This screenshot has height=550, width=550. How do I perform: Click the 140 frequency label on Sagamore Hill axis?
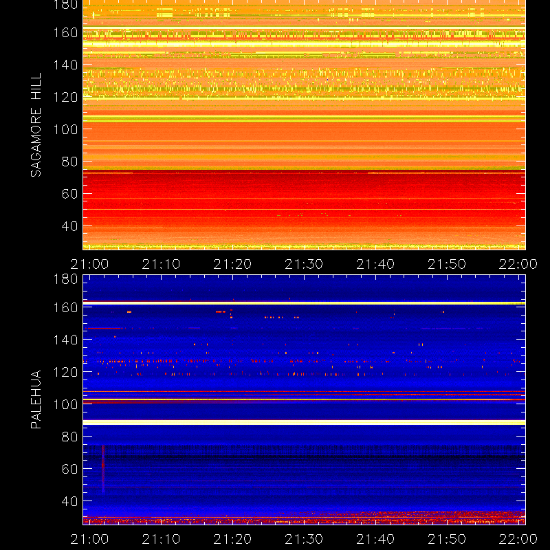coord(65,65)
